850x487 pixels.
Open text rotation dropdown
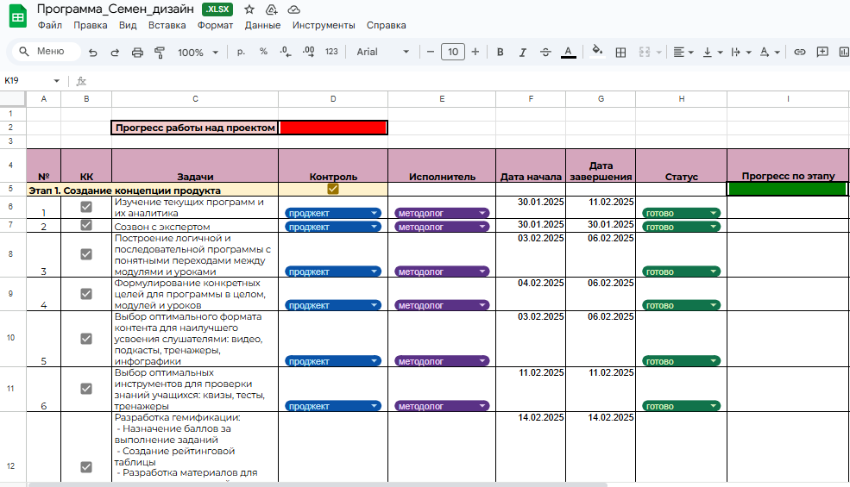point(769,52)
